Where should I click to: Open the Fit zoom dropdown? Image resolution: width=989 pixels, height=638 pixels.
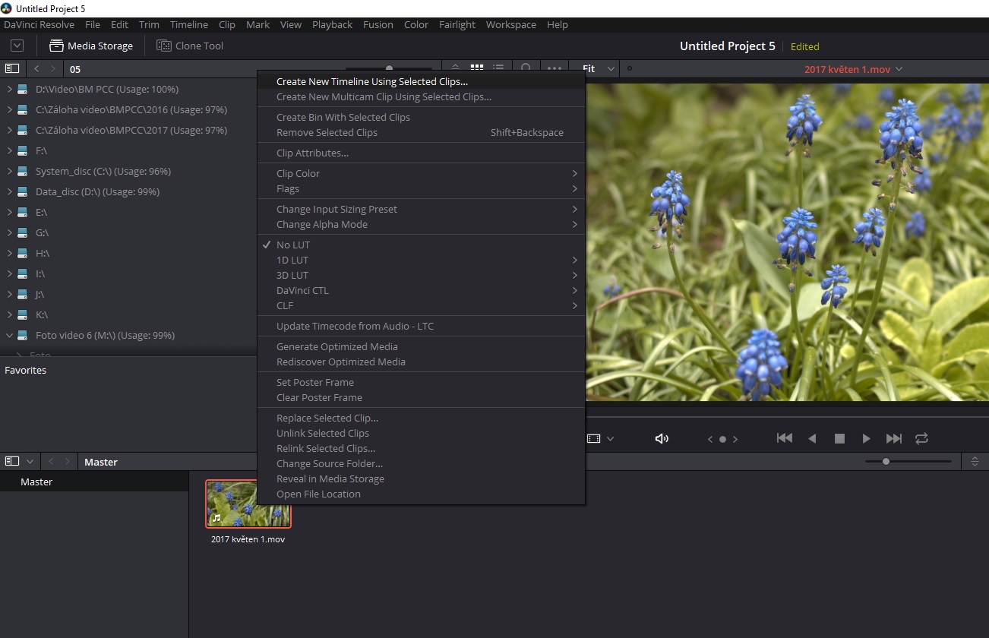tap(598, 68)
